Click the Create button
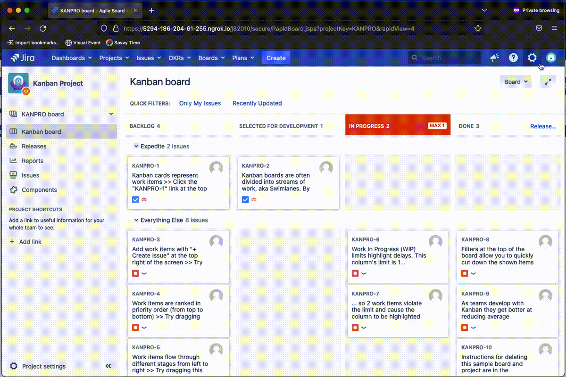The height and width of the screenshot is (377, 566). click(275, 57)
